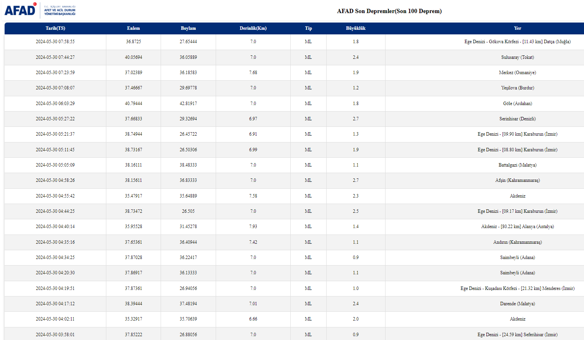Click longitude value 42.81917
Screen dimensions: 584x340
click(188, 104)
